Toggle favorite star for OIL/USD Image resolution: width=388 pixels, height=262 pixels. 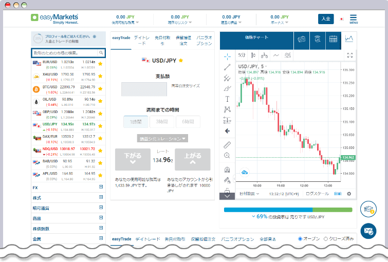(100, 101)
